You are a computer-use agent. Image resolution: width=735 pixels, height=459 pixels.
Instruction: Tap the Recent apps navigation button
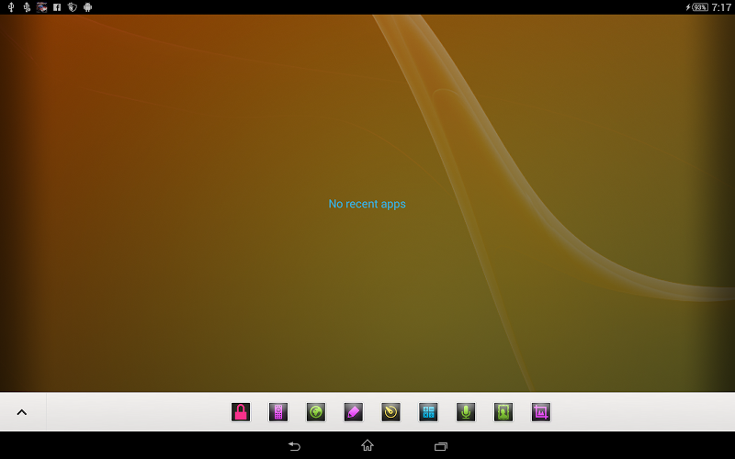coord(441,446)
